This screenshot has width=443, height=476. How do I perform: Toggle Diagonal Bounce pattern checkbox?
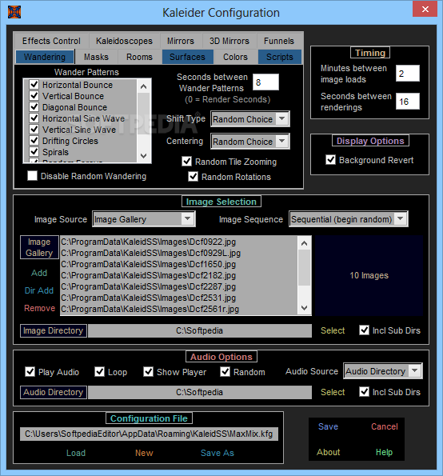(x=34, y=107)
